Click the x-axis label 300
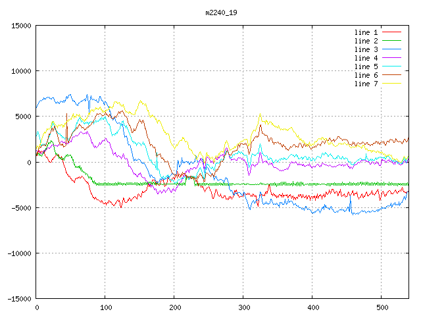 coord(244,307)
